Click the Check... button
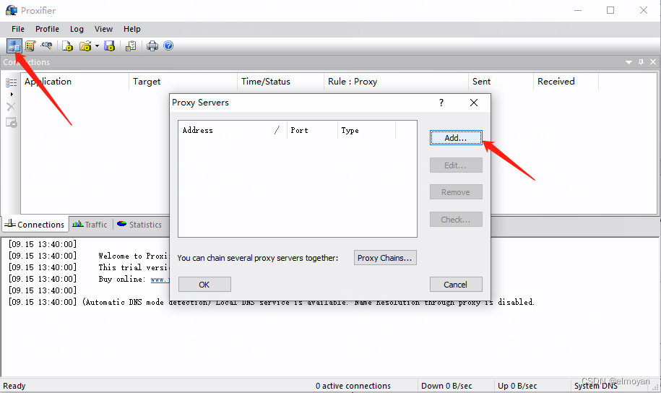Image resolution: width=661 pixels, height=393 pixels. click(x=456, y=220)
